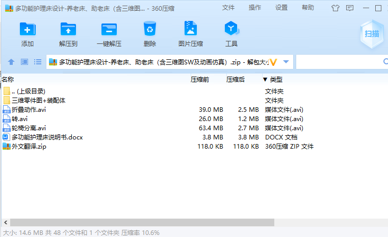
Task: Click the 360压缩 ZIP 文件 type cell
Action: tap(289, 146)
